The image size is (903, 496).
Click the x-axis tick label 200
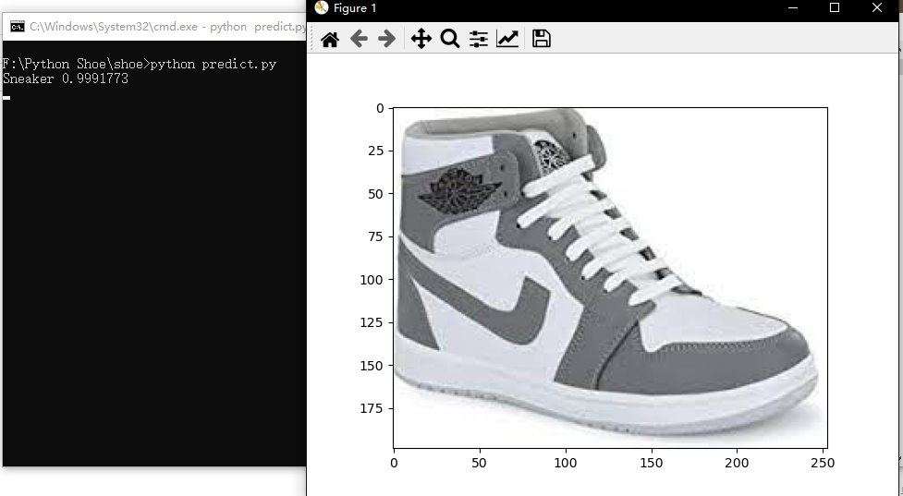(738, 463)
